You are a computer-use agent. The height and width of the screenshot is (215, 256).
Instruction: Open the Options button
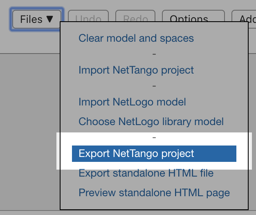coord(193,16)
